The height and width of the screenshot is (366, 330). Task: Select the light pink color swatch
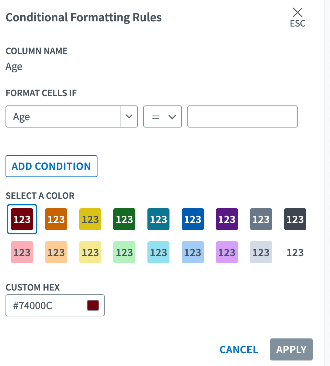(22, 252)
